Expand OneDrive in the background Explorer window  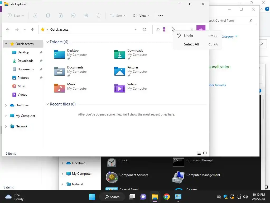(x=62, y=163)
